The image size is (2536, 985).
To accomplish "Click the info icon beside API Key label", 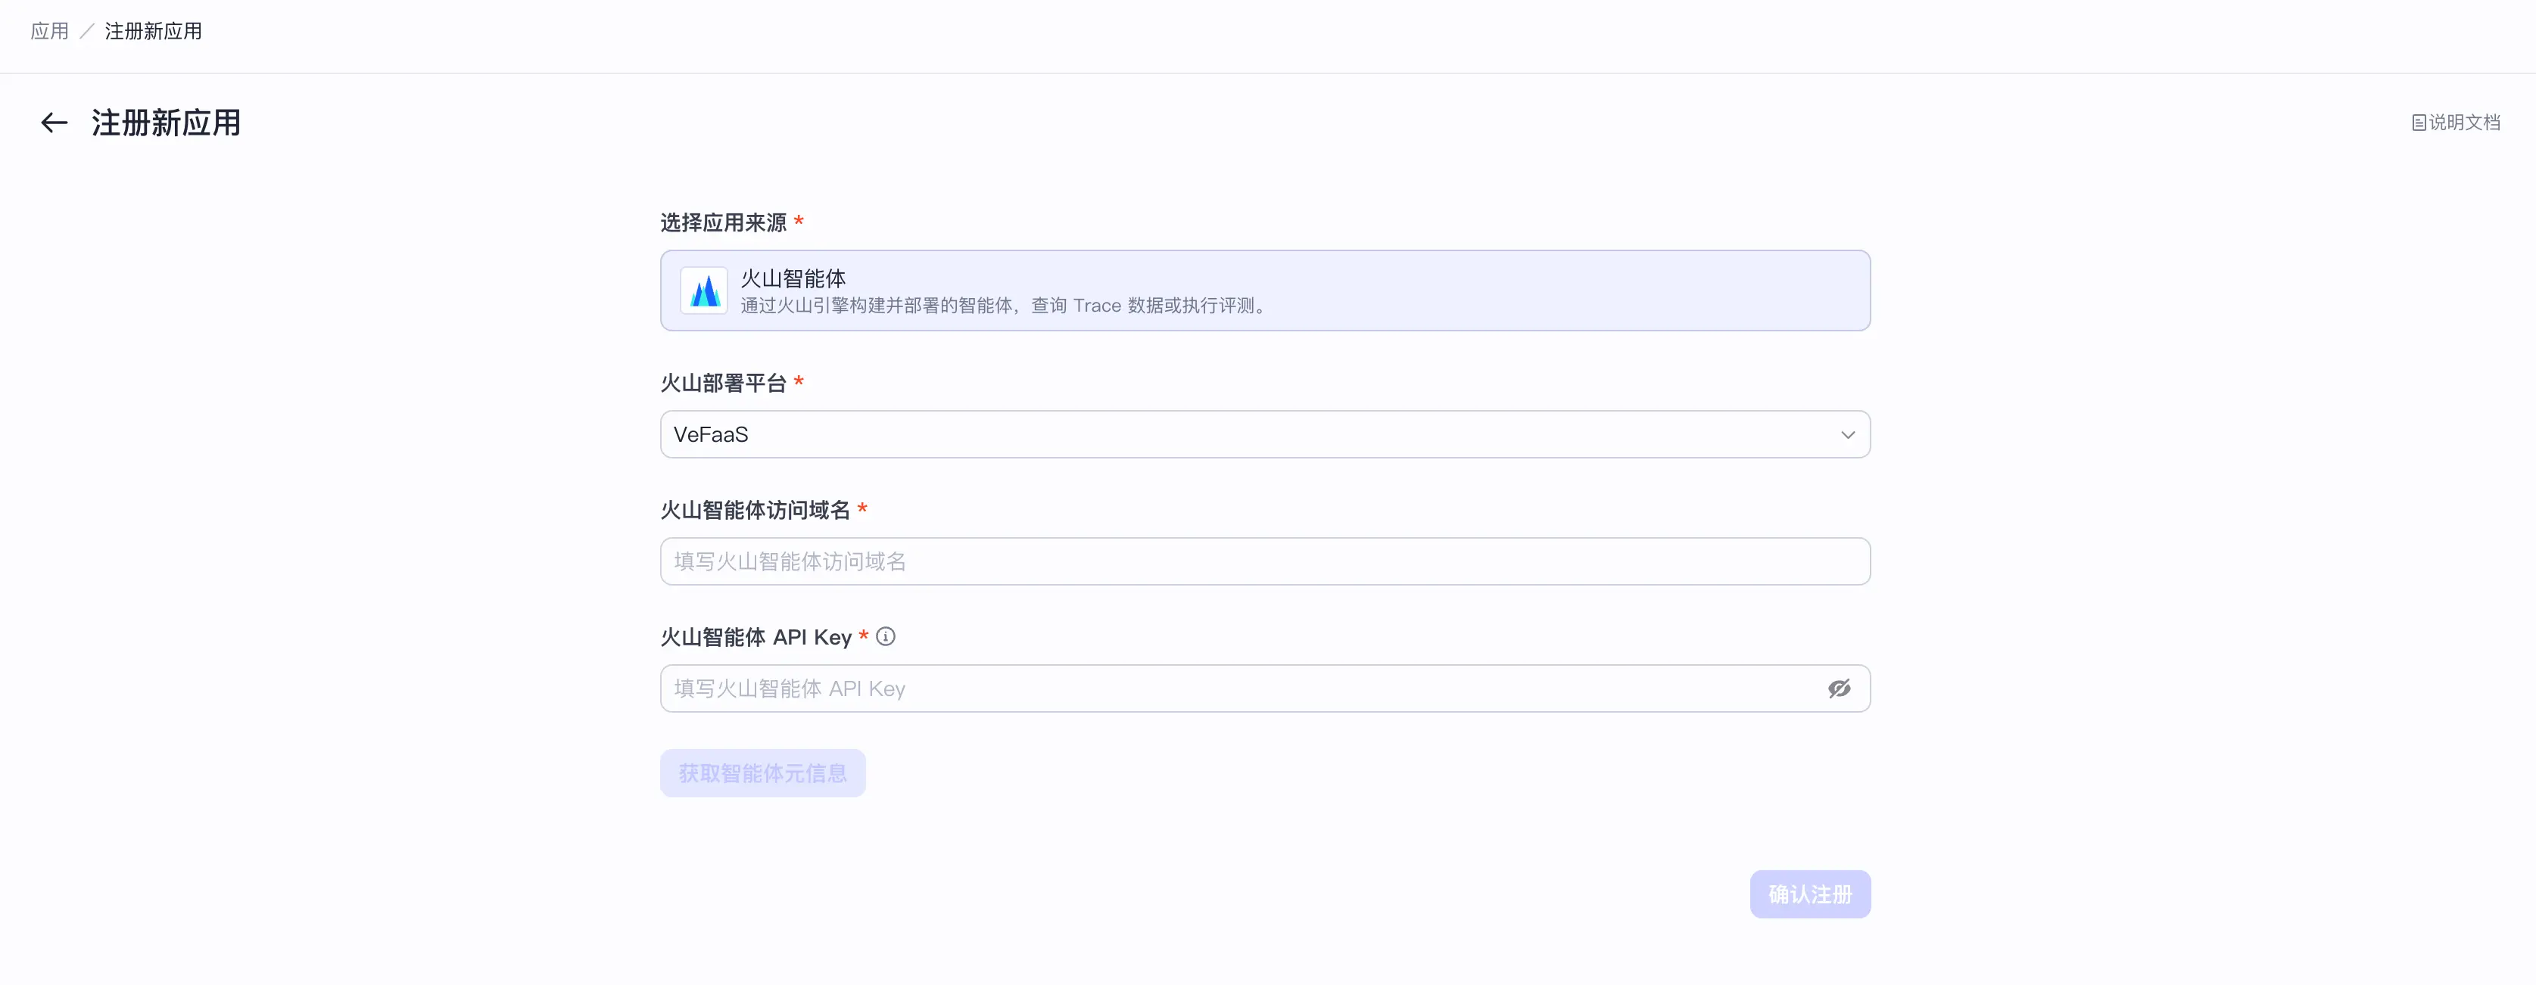I will coord(886,637).
